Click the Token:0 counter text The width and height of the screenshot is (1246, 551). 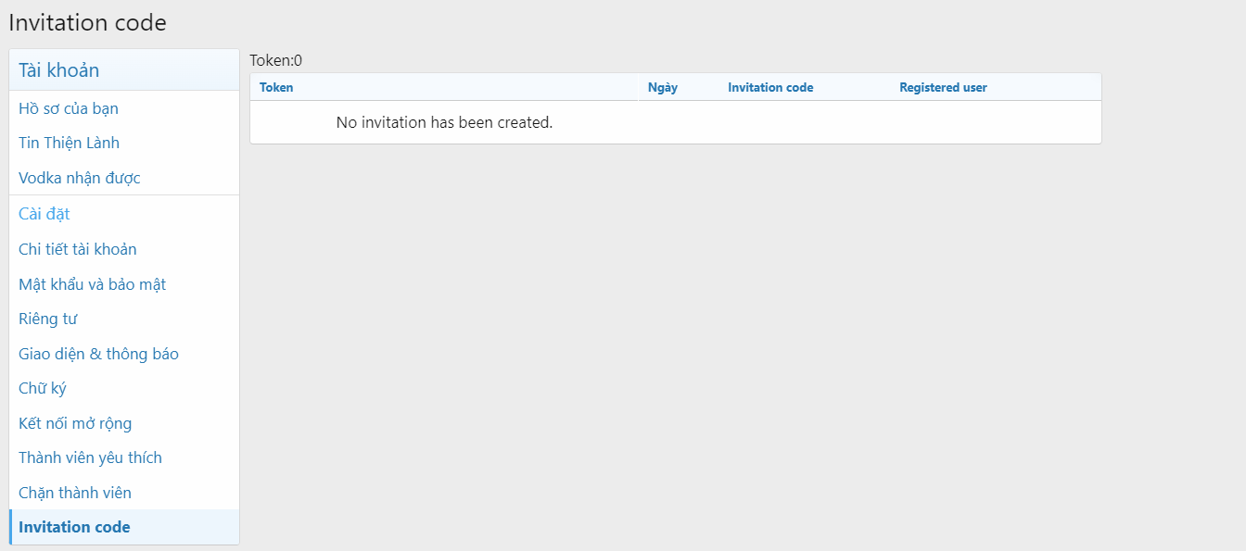(x=275, y=60)
